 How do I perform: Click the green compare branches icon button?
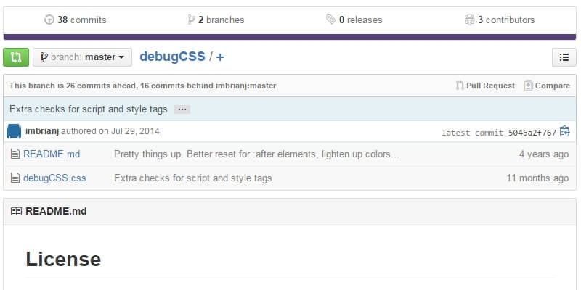16,57
